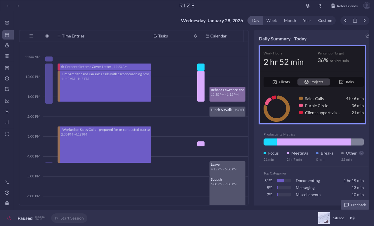Click the speaker volume icon
Viewport: 374px width, 226px height.
pos(352,218)
